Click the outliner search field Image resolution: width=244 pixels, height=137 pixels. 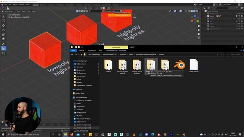(221, 8)
